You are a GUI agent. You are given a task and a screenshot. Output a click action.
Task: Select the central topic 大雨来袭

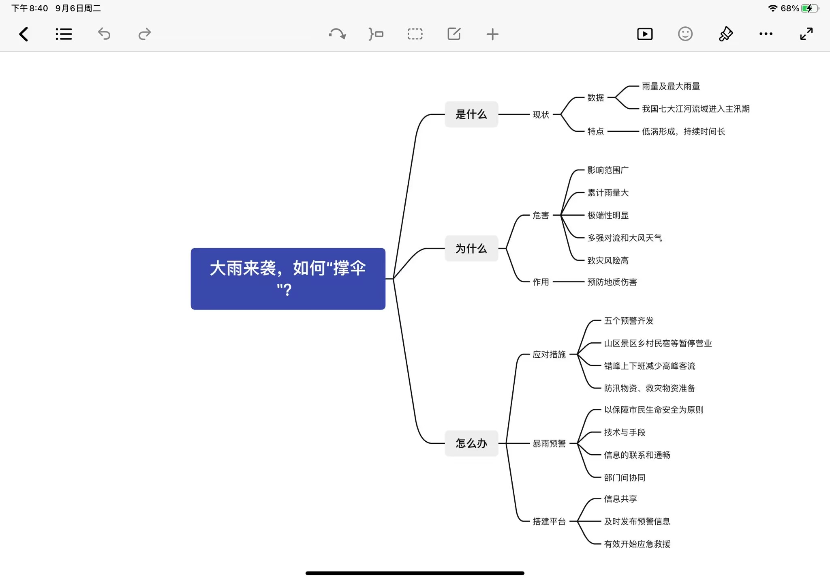click(288, 279)
